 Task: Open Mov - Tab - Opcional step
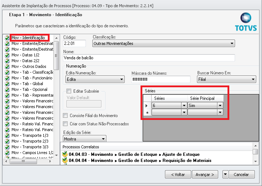click(29, 89)
